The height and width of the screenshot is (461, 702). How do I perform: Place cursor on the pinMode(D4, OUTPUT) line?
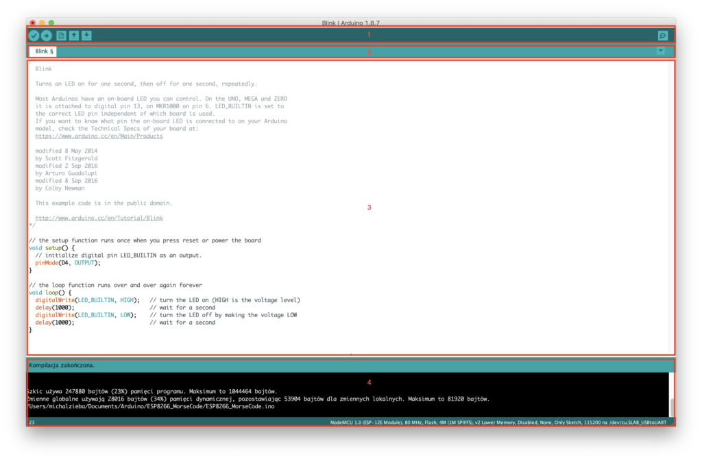[x=69, y=262]
